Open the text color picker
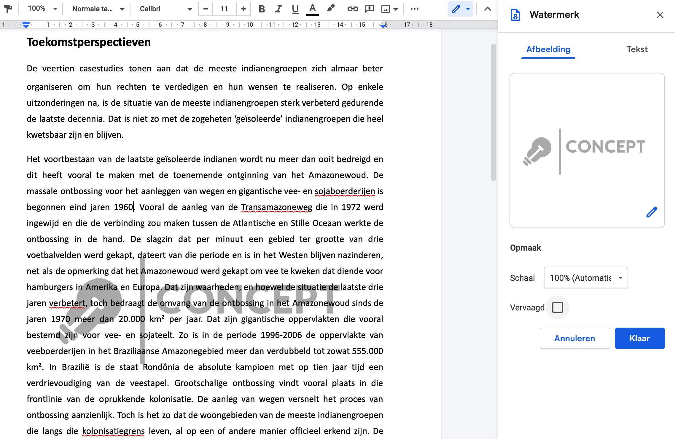This screenshot has width=675, height=439. point(312,9)
